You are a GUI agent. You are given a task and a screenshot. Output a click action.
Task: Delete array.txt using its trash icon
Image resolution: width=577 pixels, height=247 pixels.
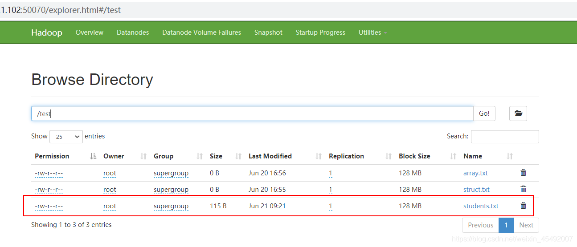click(x=524, y=173)
